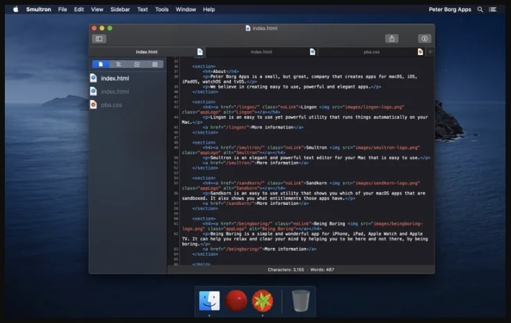
Task: Open the Trash in the Dock
Action: pos(300,301)
